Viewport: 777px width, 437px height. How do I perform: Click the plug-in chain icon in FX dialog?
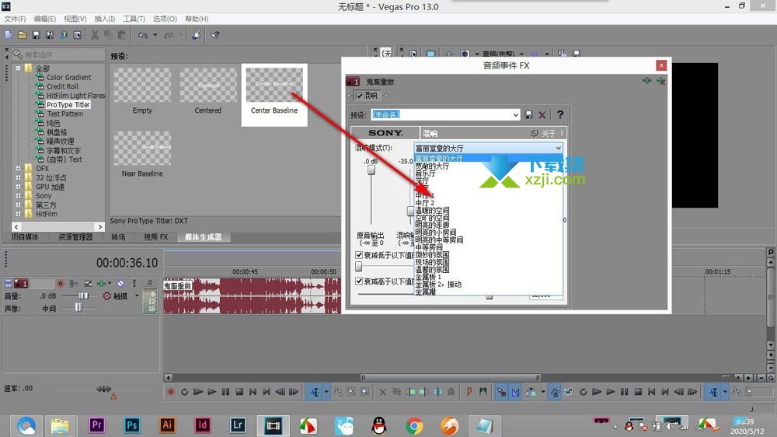pyautogui.click(x=647, y=81)
